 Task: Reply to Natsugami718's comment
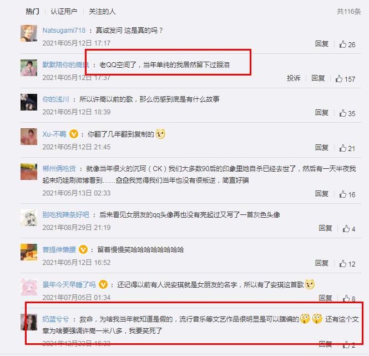click(322, 43)
